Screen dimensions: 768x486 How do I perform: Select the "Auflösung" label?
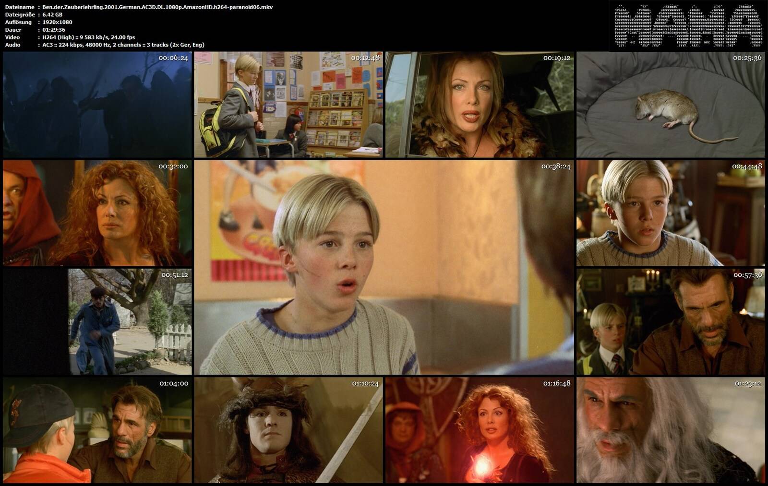[x=18, y=22]
